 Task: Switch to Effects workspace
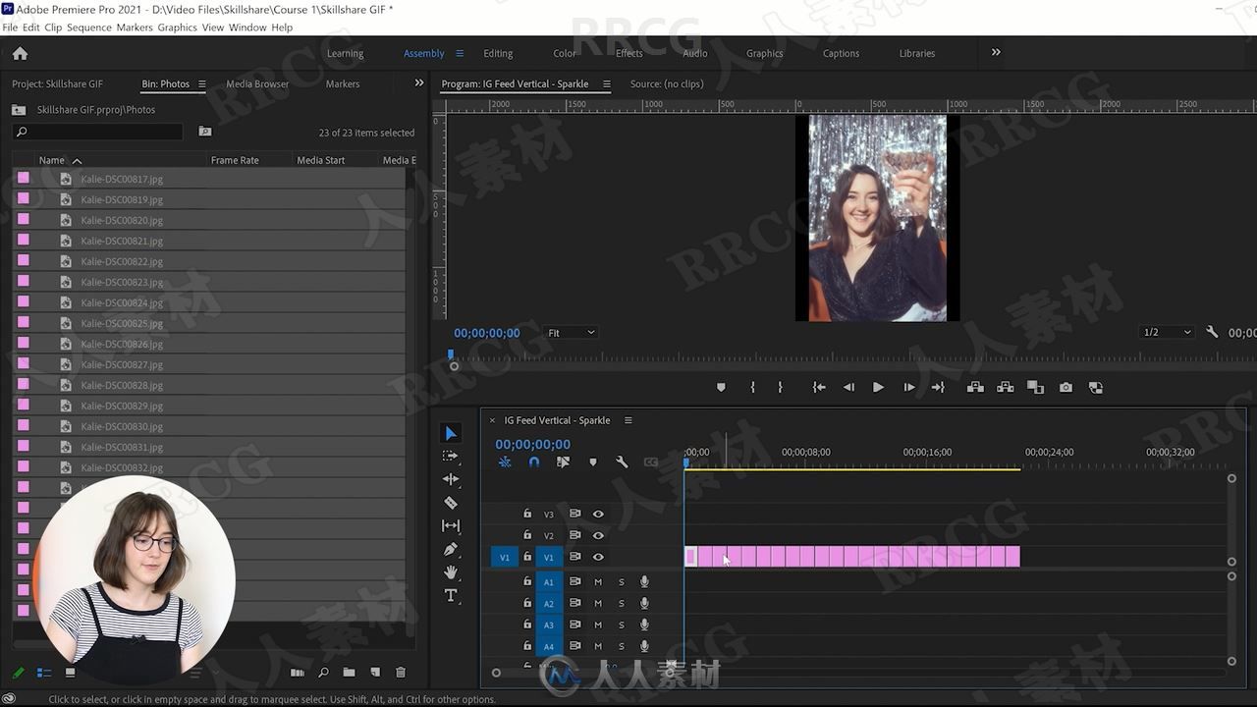coord(628,53)
